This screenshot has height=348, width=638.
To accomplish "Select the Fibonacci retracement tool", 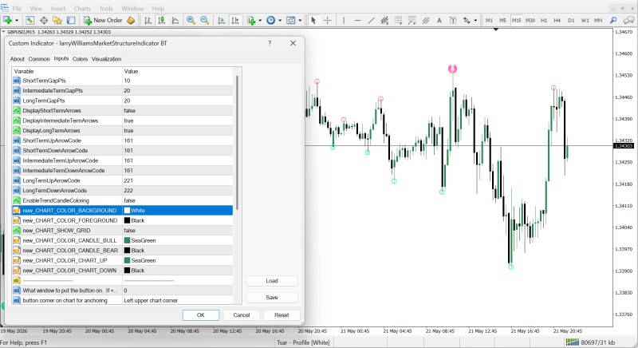I will tap(398, 20).
